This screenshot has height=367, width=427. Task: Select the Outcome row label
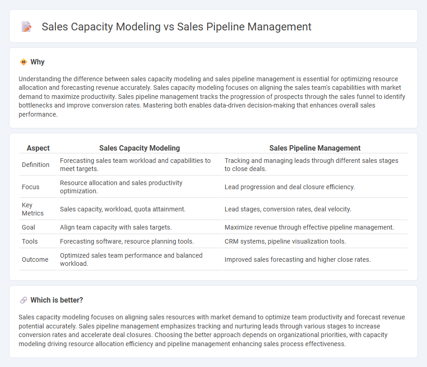click(35, 259)
